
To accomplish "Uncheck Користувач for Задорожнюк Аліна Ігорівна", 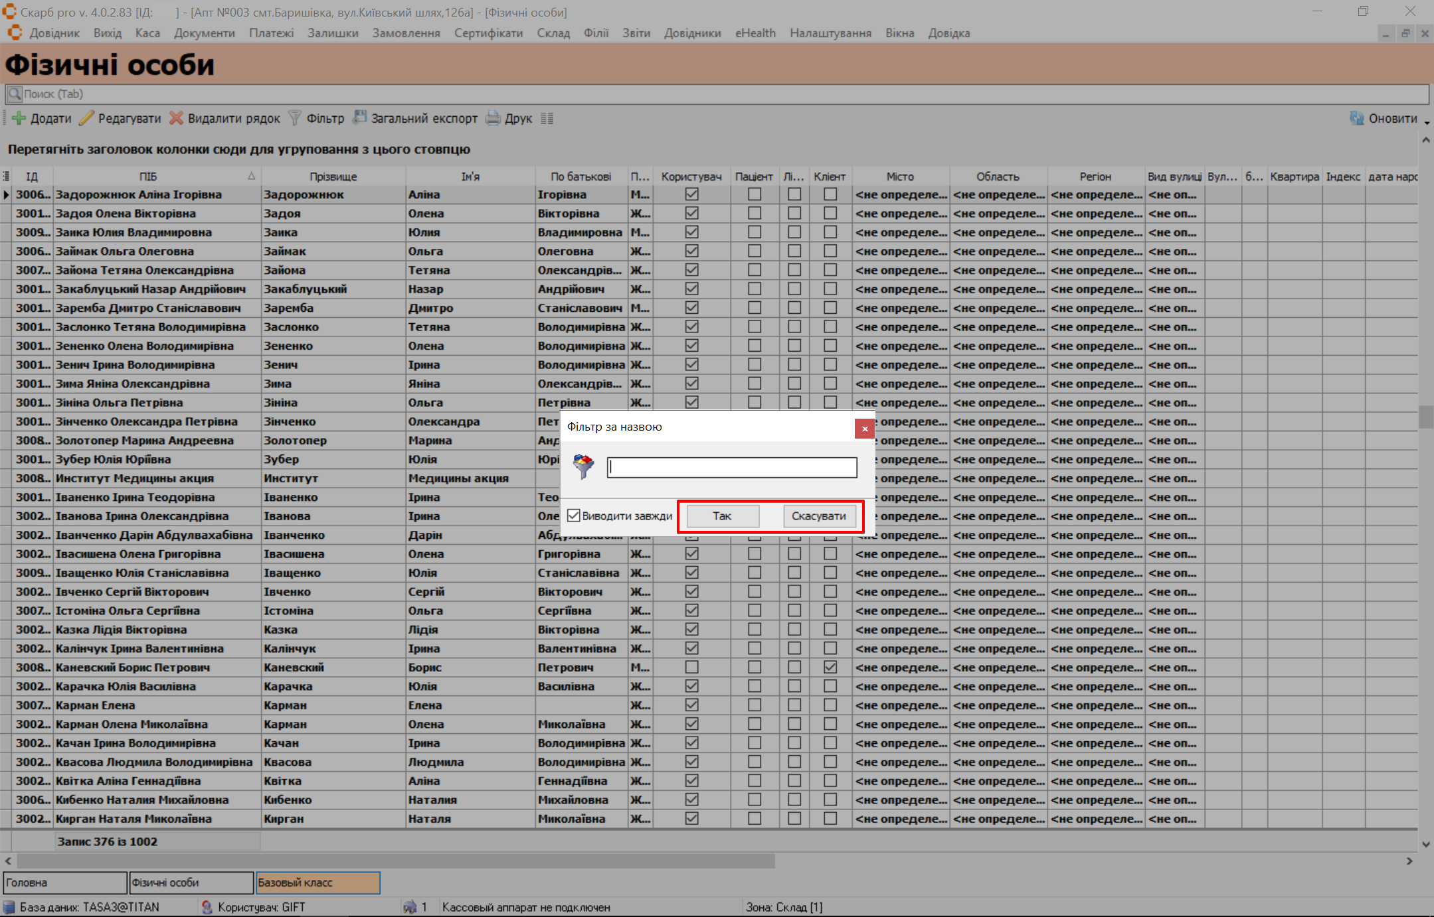I will pos(691,194).
